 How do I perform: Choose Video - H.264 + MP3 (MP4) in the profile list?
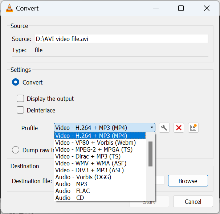click(100, 136)
